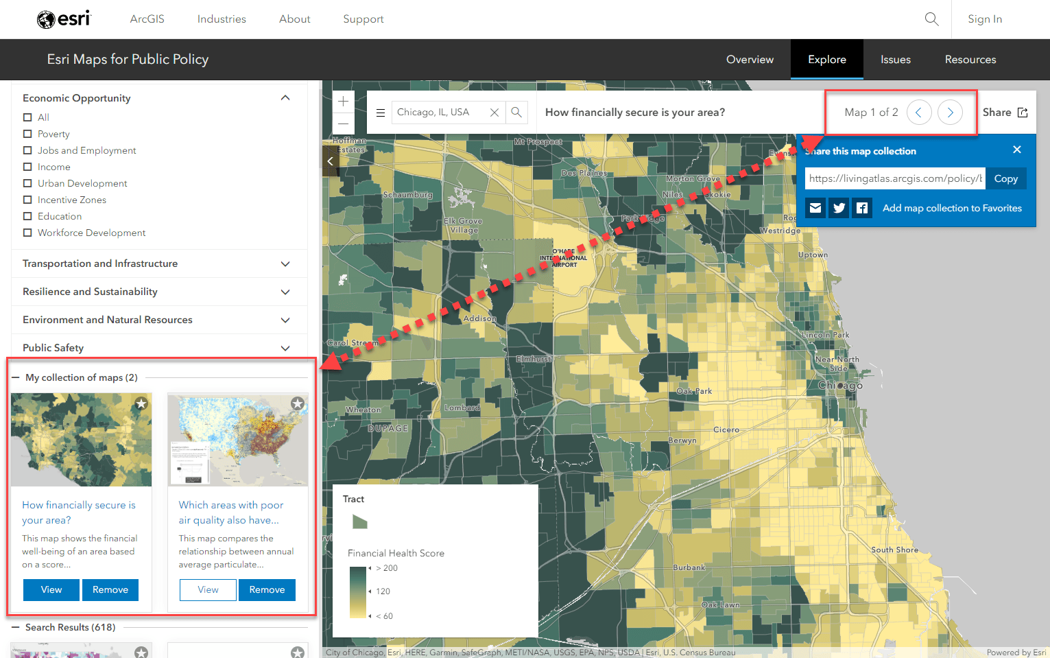Open 'Which areas with poor air quality' card title
The height and width of the screenshot is (658, 1050).
[231, 513]
